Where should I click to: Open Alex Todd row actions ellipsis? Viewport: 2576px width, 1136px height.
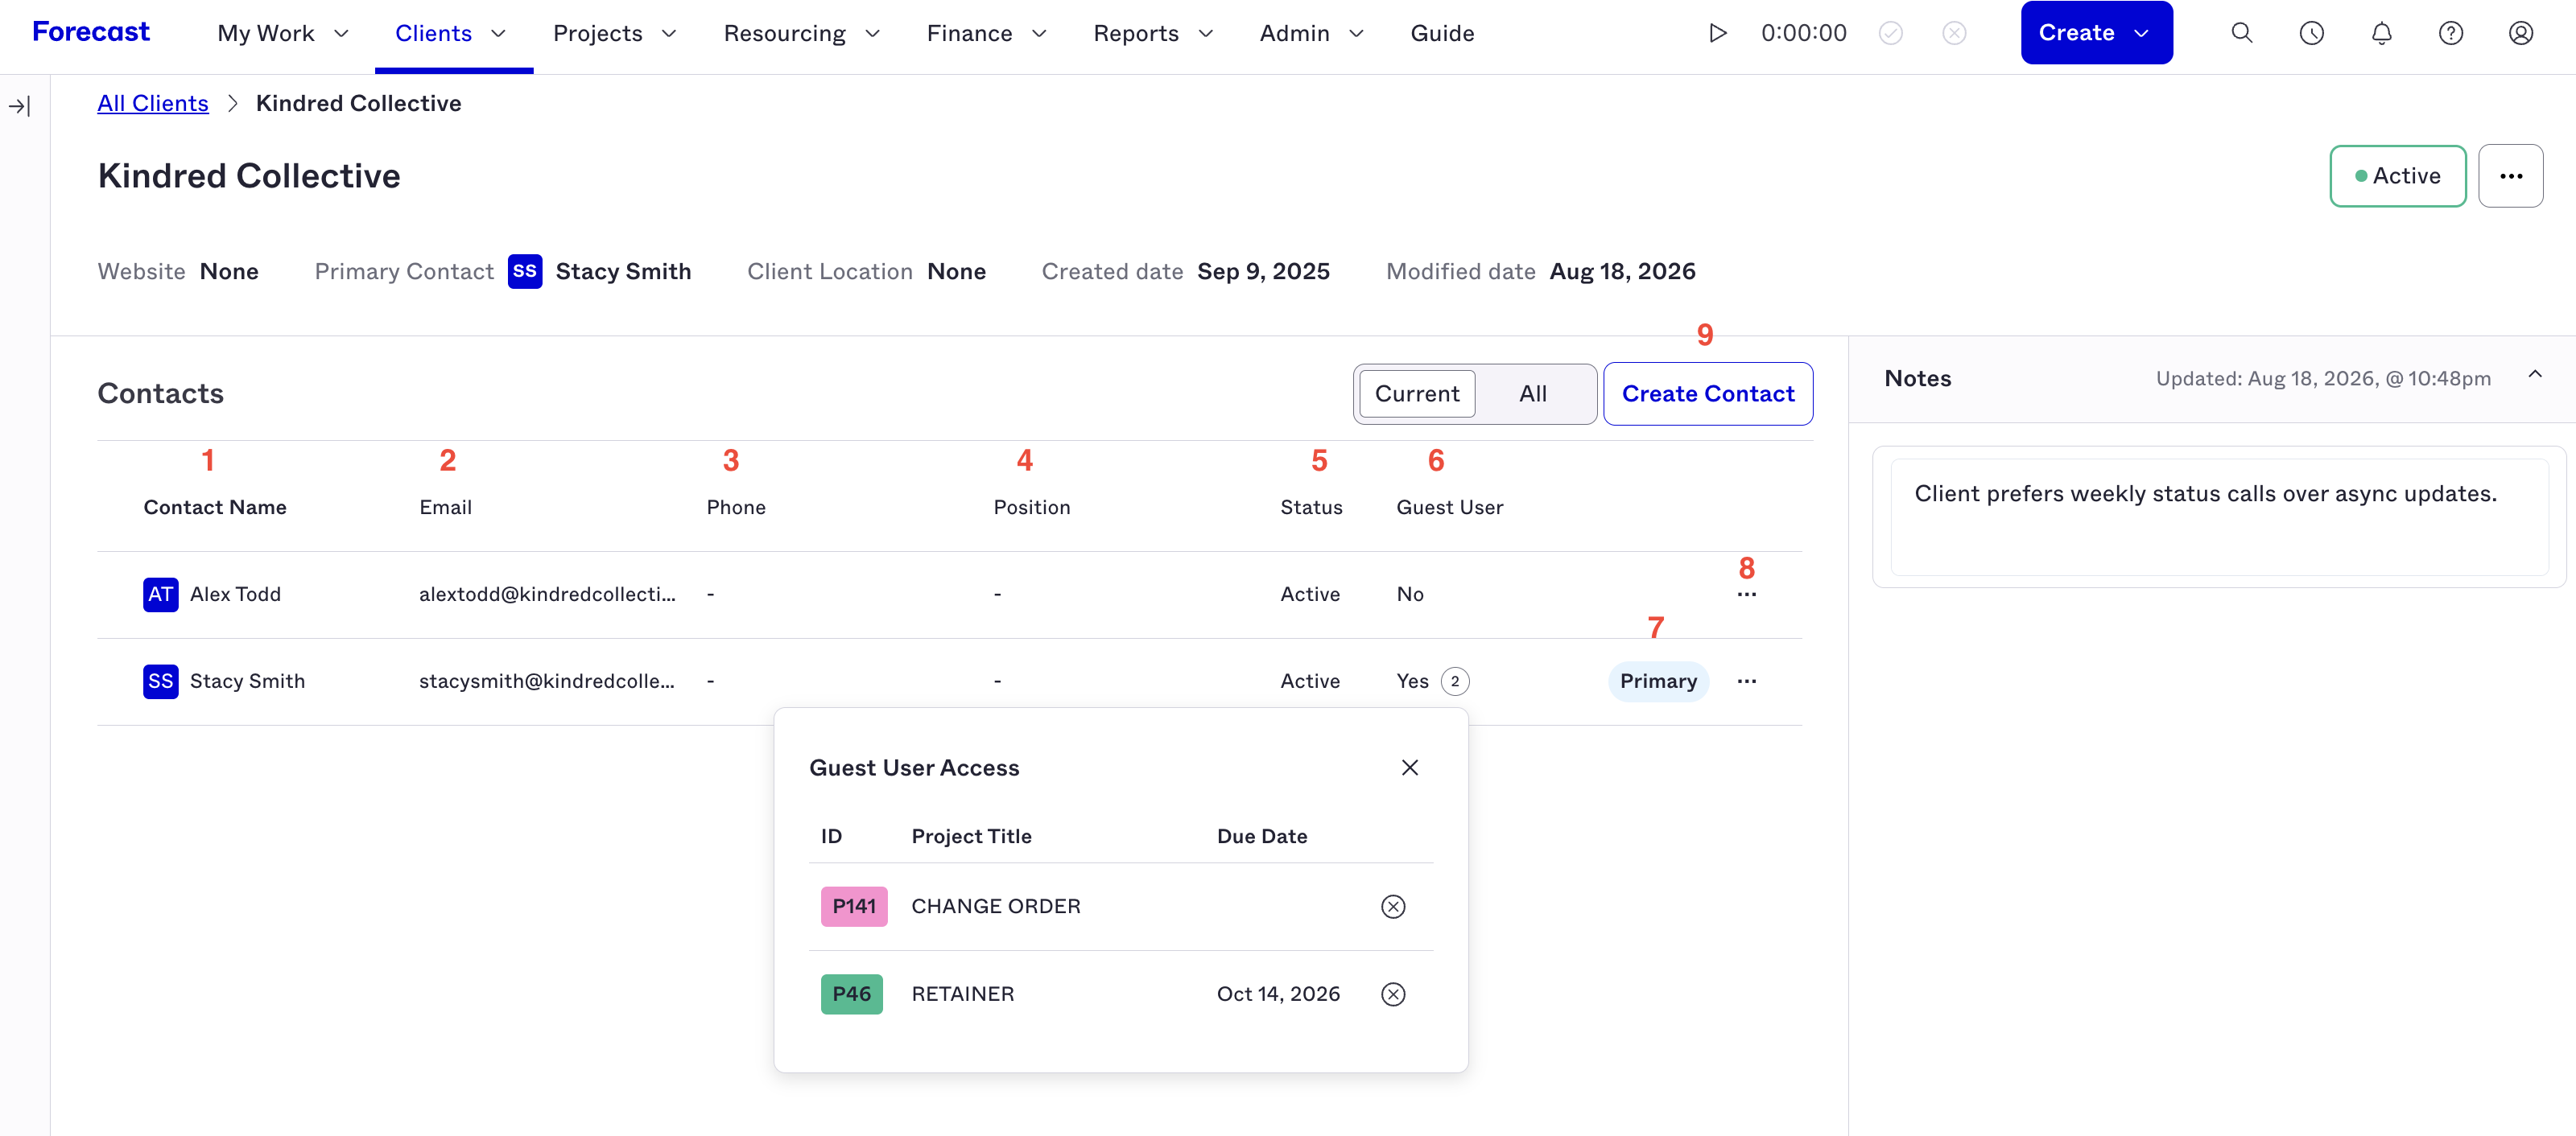pyautogui.click(x=1747, y=595)
